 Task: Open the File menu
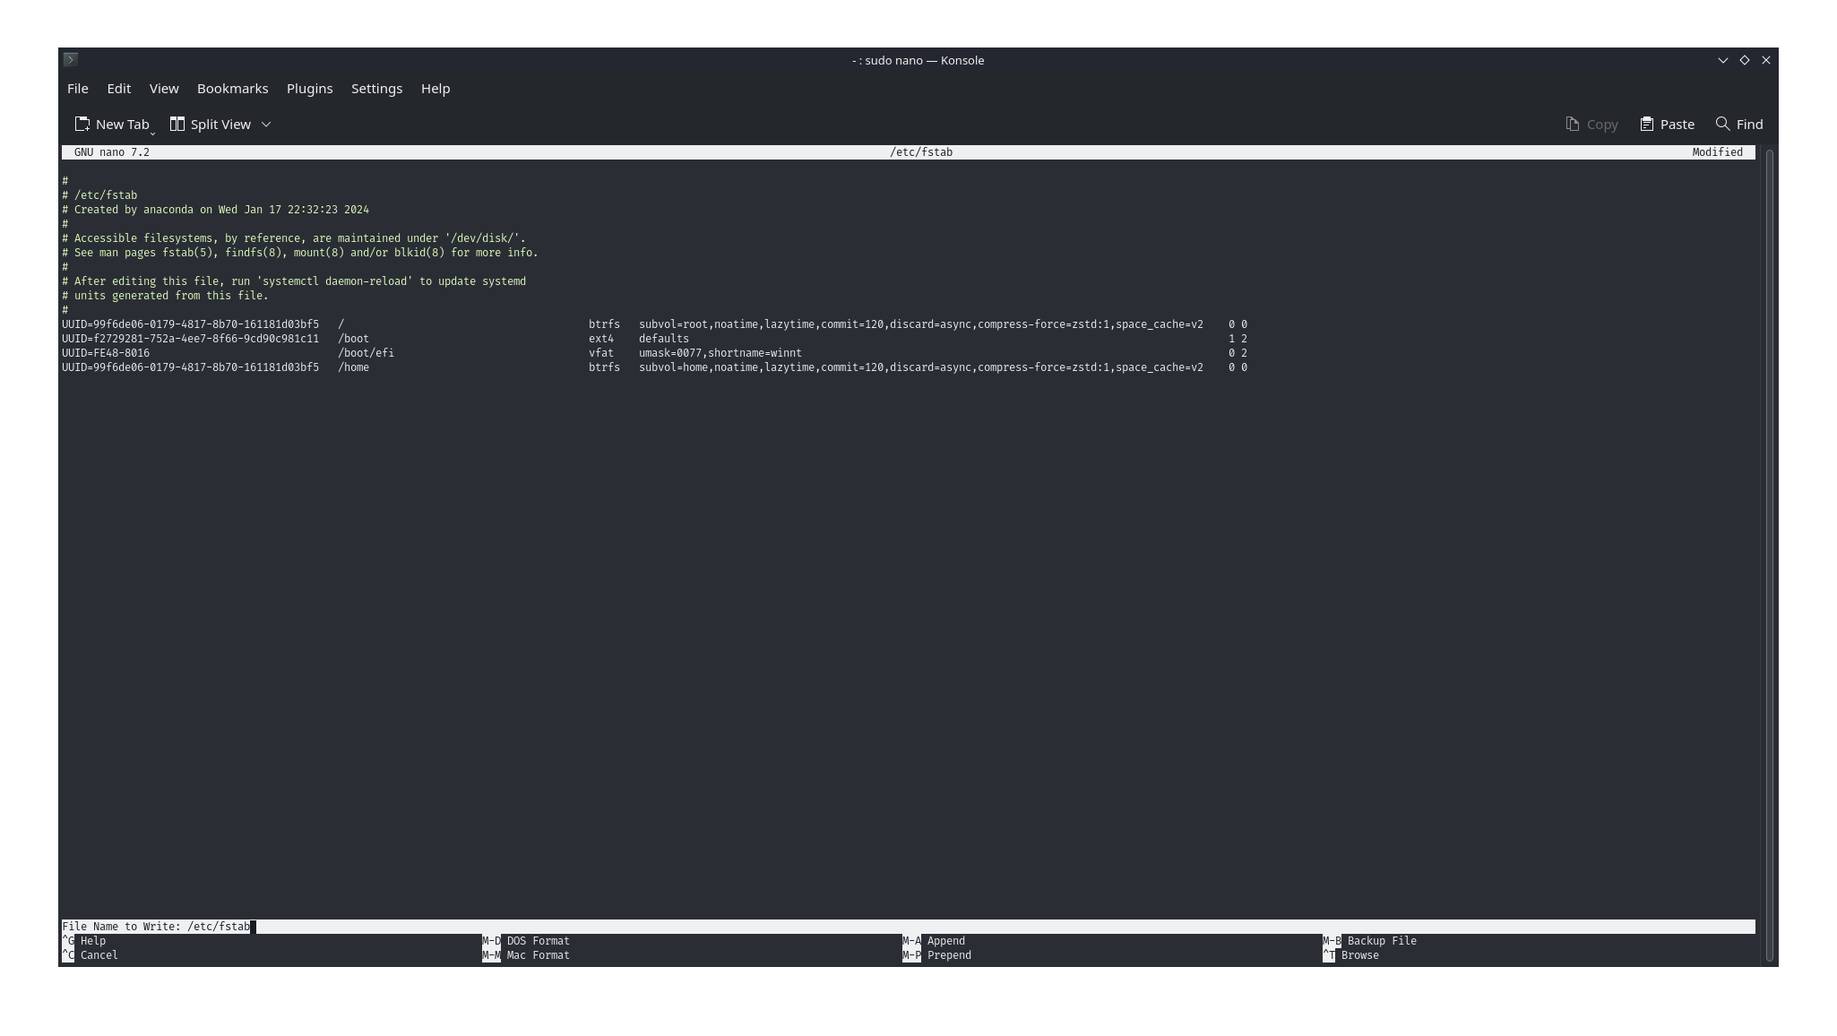pos(78,89)
